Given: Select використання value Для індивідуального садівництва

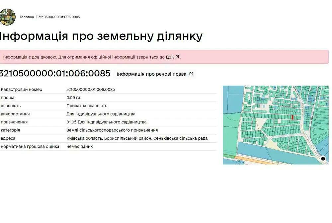Looking at the screenshot, I should coord(101,114).
